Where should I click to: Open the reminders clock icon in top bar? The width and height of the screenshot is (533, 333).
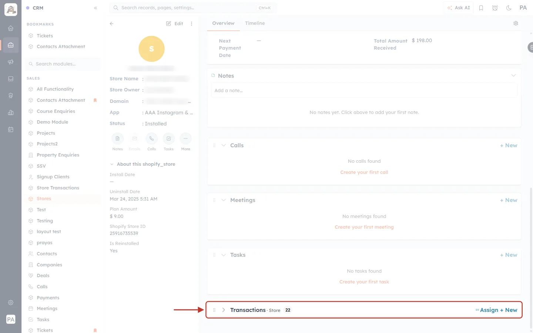pos(495,8)
